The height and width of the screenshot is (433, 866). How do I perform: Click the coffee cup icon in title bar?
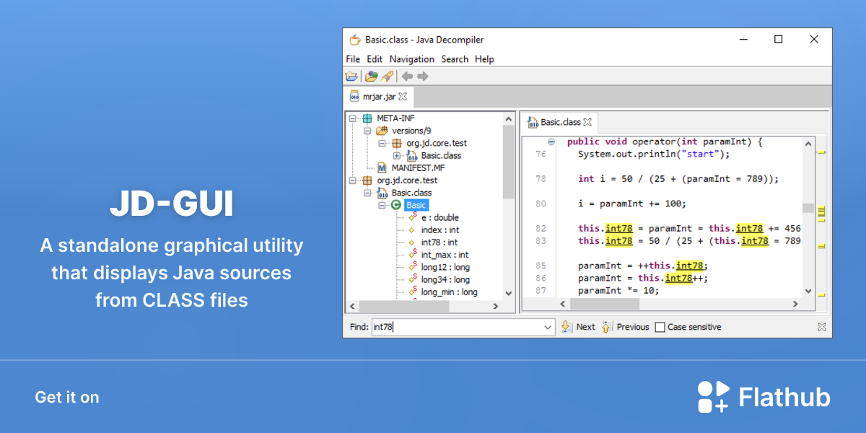pos(354,40)
